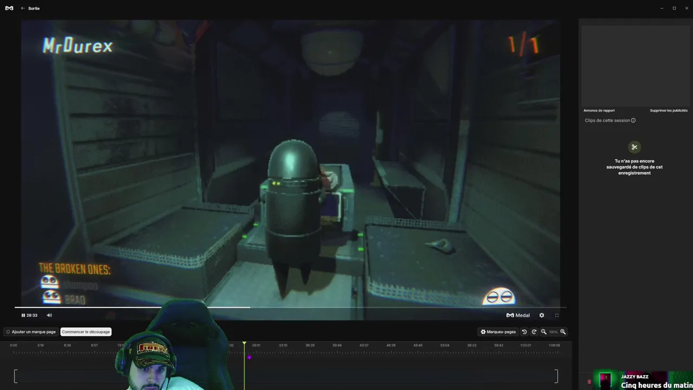Add a bookmark with Ajouter un marque page
This screenshot has height=390, width=693.
coord(31,331)
